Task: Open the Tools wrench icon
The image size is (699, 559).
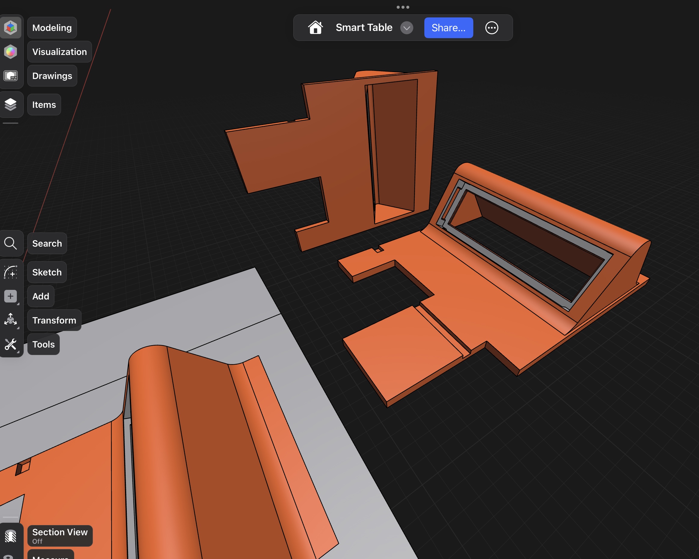Action: click(11, 344)
